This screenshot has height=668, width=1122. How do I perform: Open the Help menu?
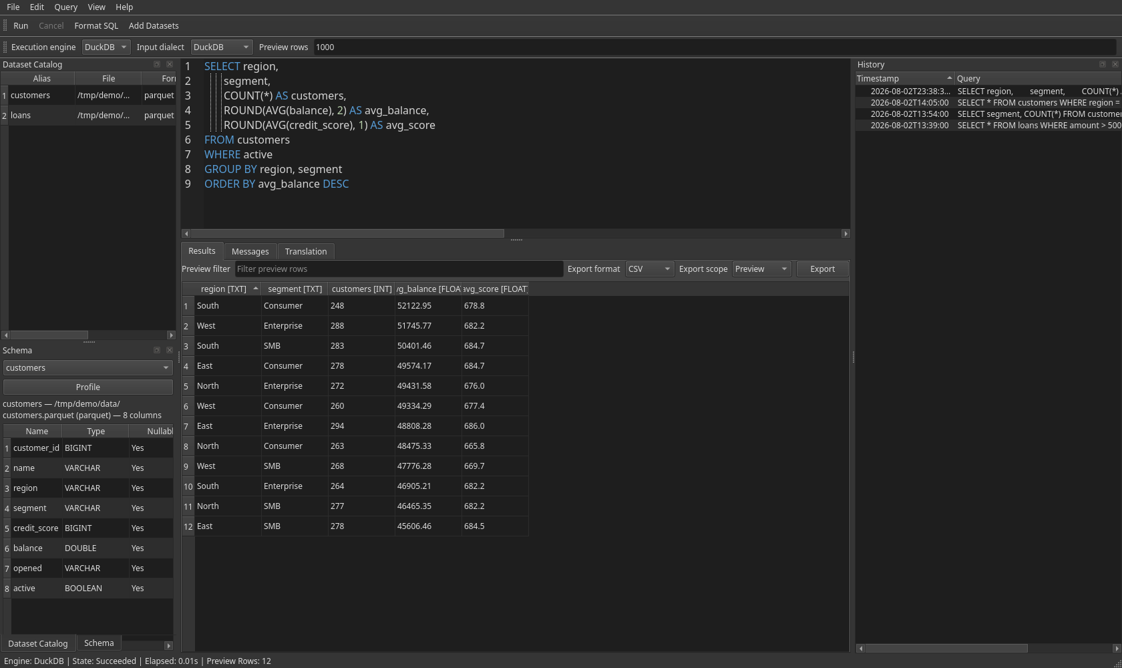(x=124, y=7)
